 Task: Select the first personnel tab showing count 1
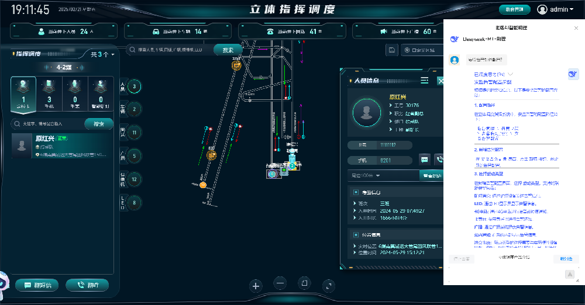click(x=23, y=95)
